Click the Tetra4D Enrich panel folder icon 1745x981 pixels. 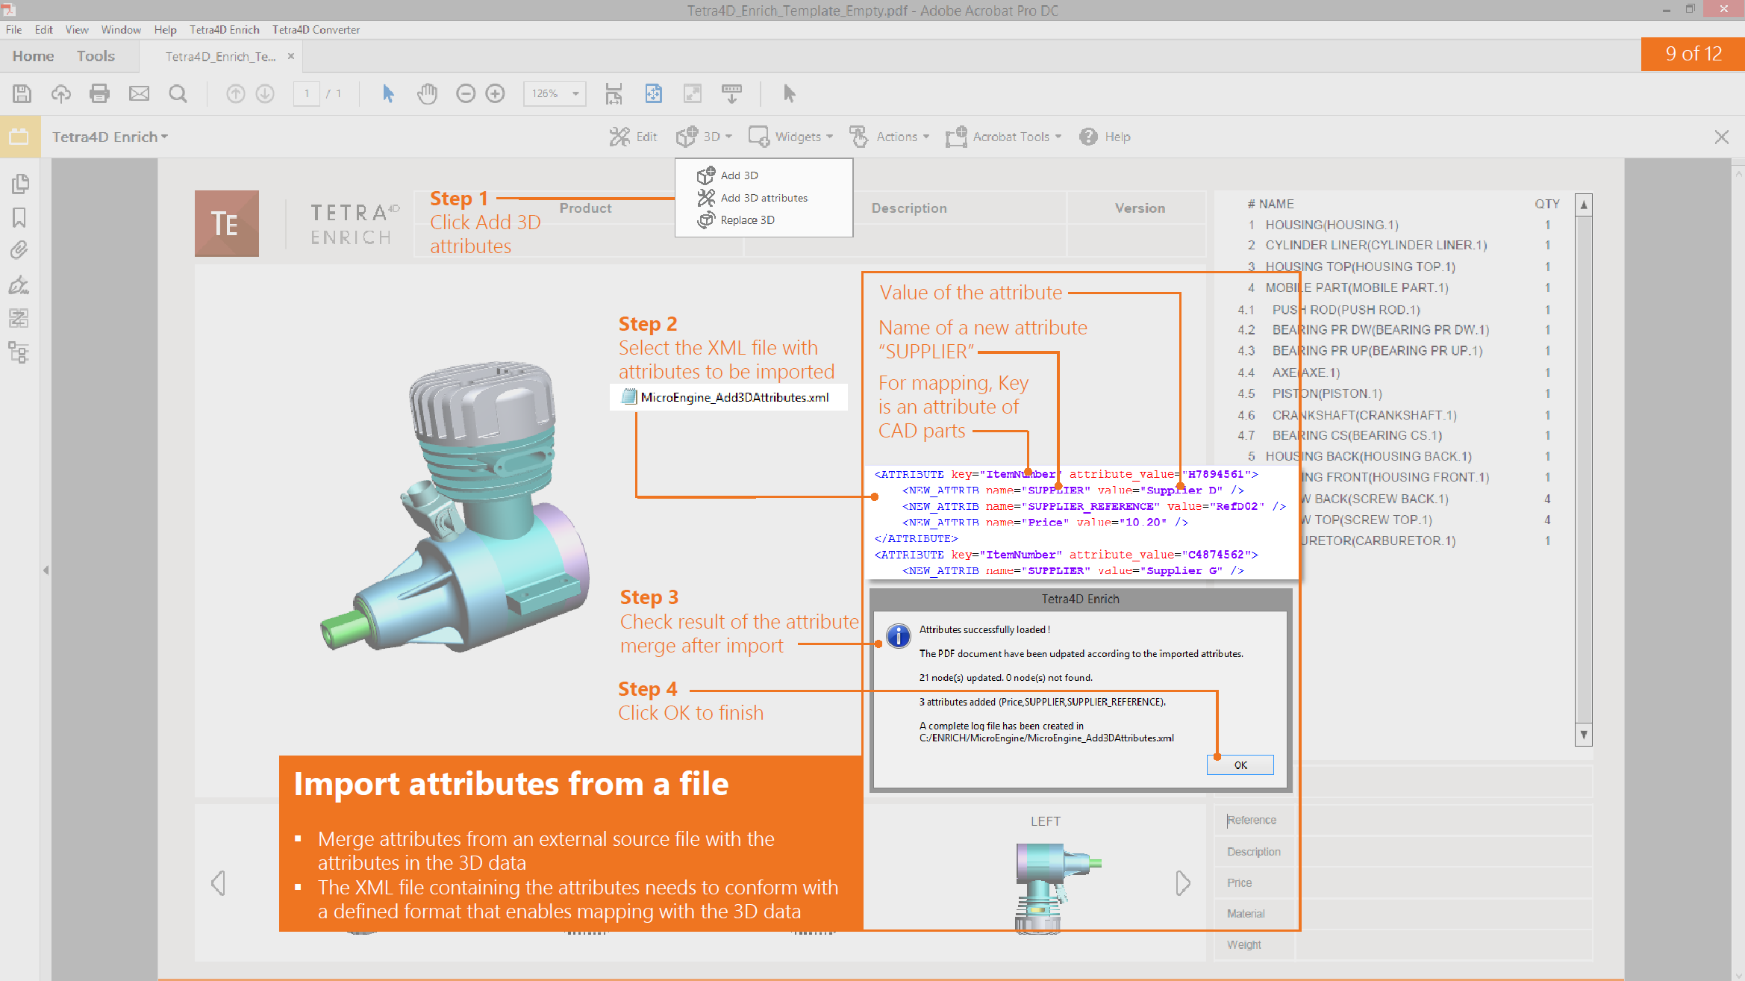pyautogui.click(x=19, y=137)
